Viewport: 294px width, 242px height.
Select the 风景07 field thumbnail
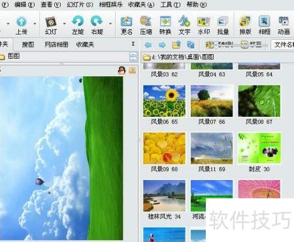click(x=212, y=101)
